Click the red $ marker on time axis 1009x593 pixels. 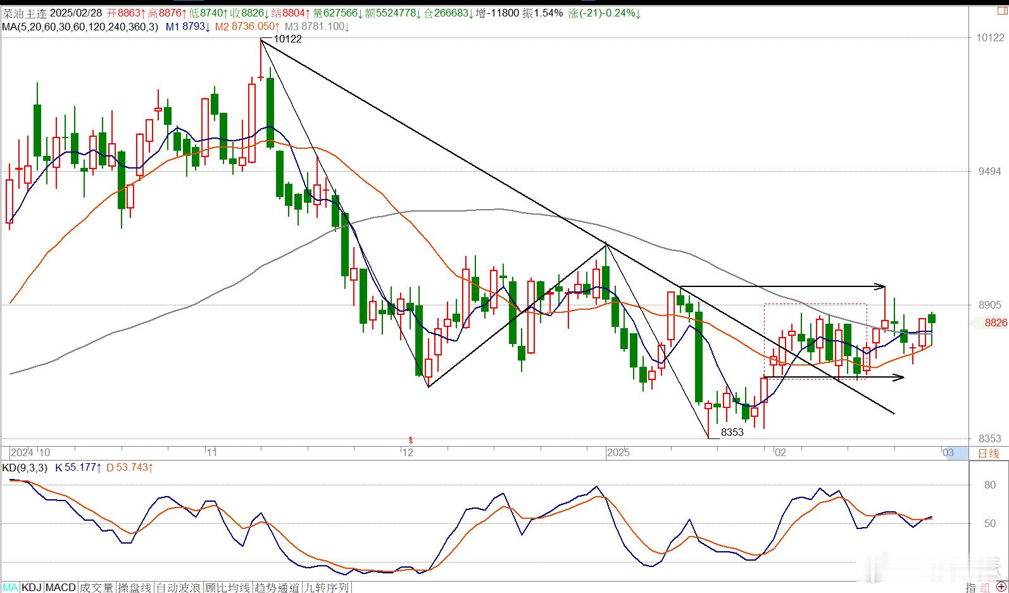coord(411,440)
